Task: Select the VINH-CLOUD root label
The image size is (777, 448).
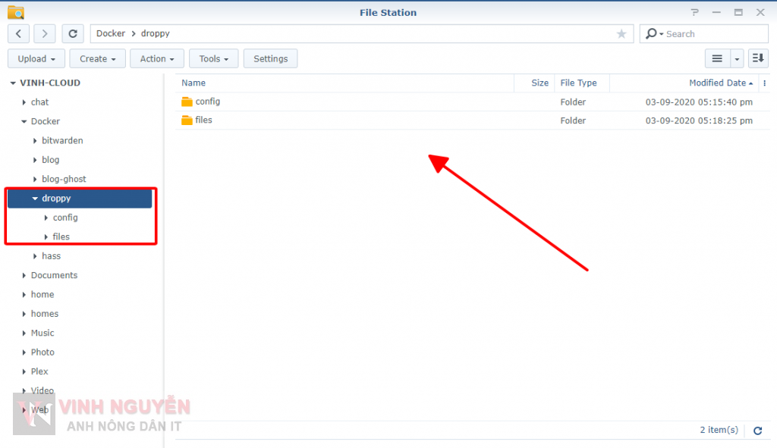Action: click(50, 83)
